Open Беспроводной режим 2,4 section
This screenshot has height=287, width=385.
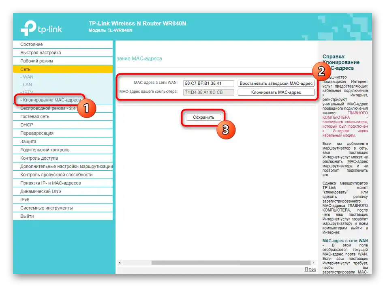[63, 108]
